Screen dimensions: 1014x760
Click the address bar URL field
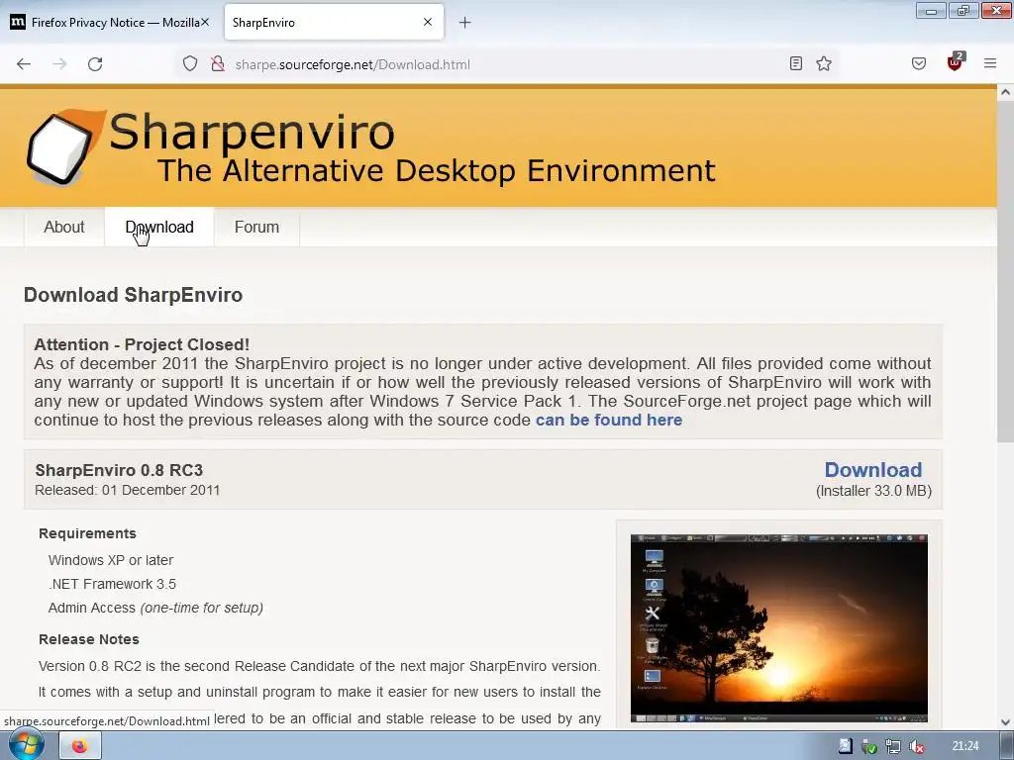[508, 64]
